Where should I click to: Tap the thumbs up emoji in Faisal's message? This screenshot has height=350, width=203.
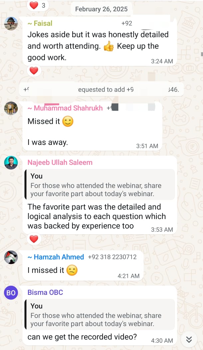pyautogui.click(x=108, y=47)
